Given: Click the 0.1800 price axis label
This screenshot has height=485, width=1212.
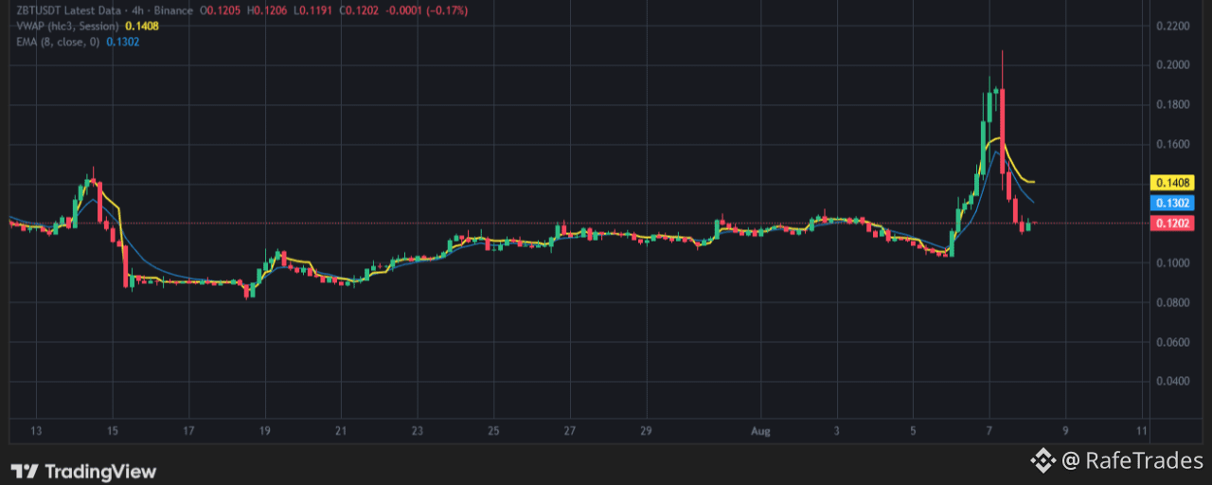Looking at the screenshot, I should 1171,104.
